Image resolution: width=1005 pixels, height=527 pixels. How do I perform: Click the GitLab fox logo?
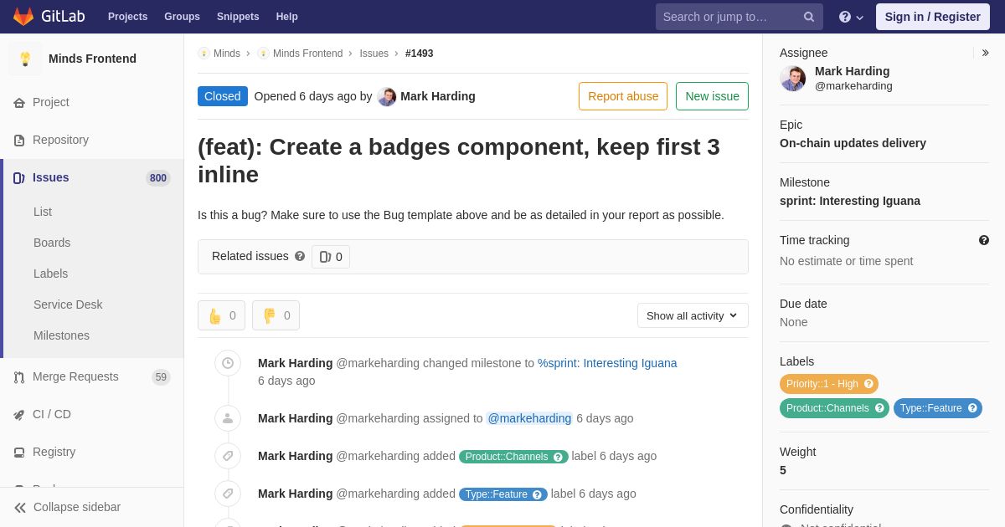(x=23, y=17)
